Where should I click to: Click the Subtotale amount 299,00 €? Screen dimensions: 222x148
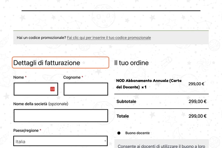tap(198, 101)
